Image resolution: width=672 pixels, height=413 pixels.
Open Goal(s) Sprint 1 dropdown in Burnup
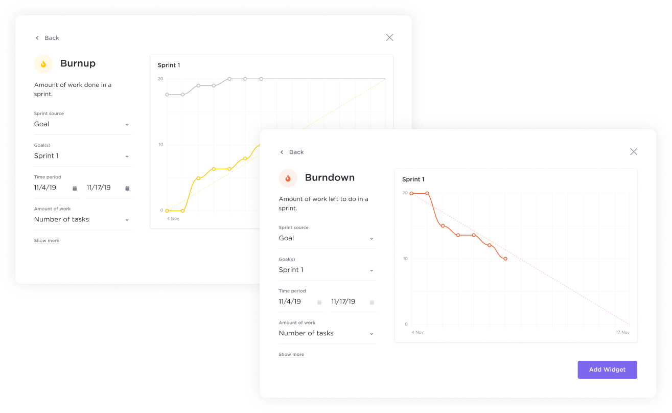(x=127, y=156)
